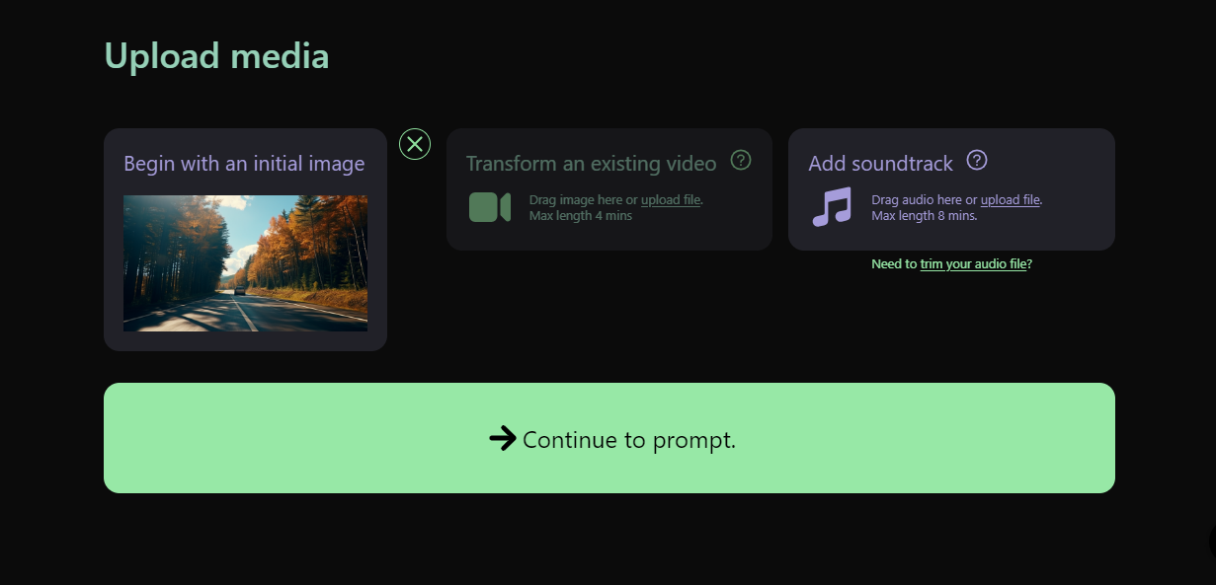The image size is (1216, 585).
Task: Click the Upload media heading
Action: click(216, 56)
